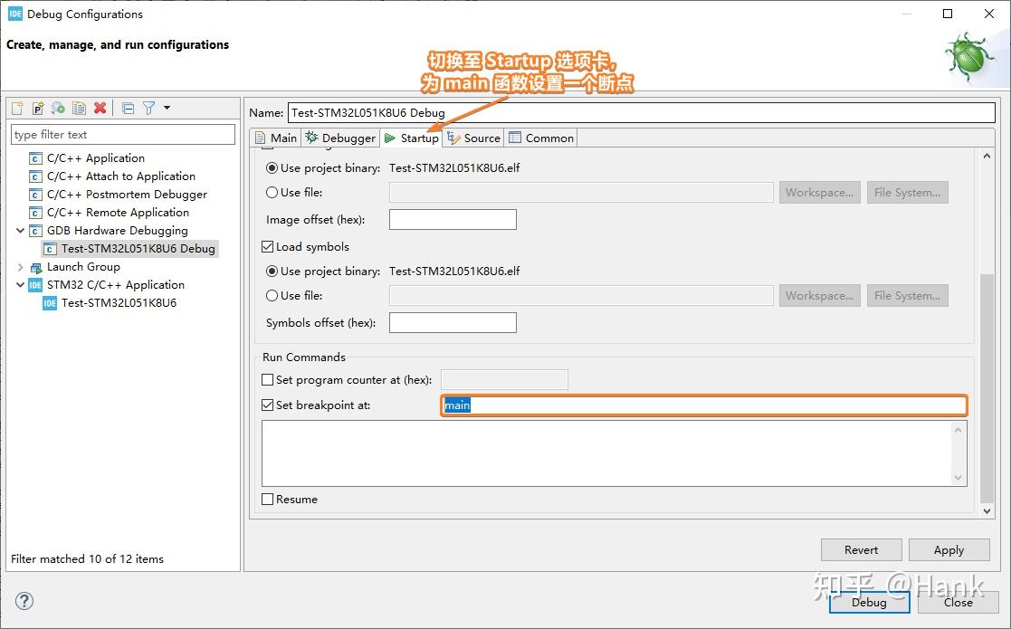This screenshot has width=1011, height=629.
Task: Click the Collapse All icon in the toolbar
Action: point(128,109)
